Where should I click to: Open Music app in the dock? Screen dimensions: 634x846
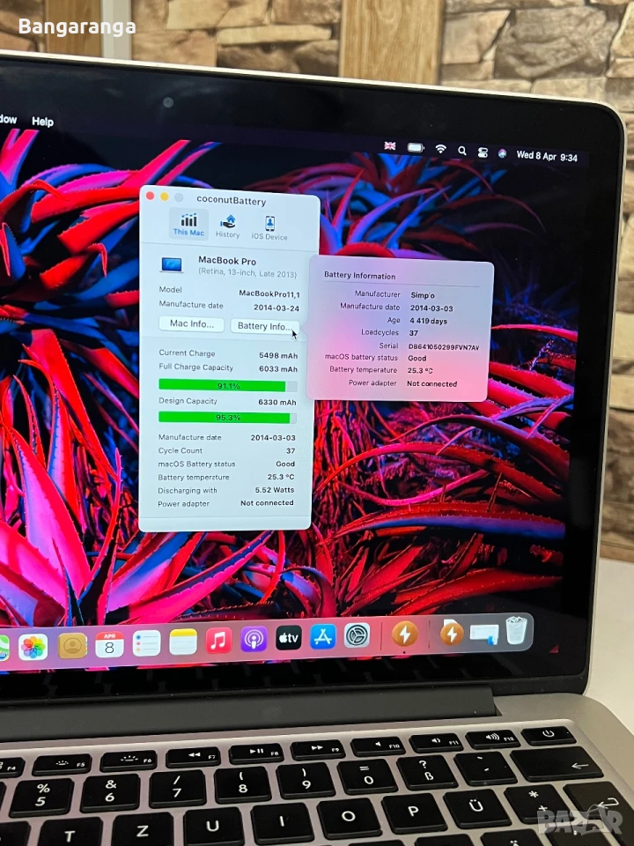click(218, 641)
